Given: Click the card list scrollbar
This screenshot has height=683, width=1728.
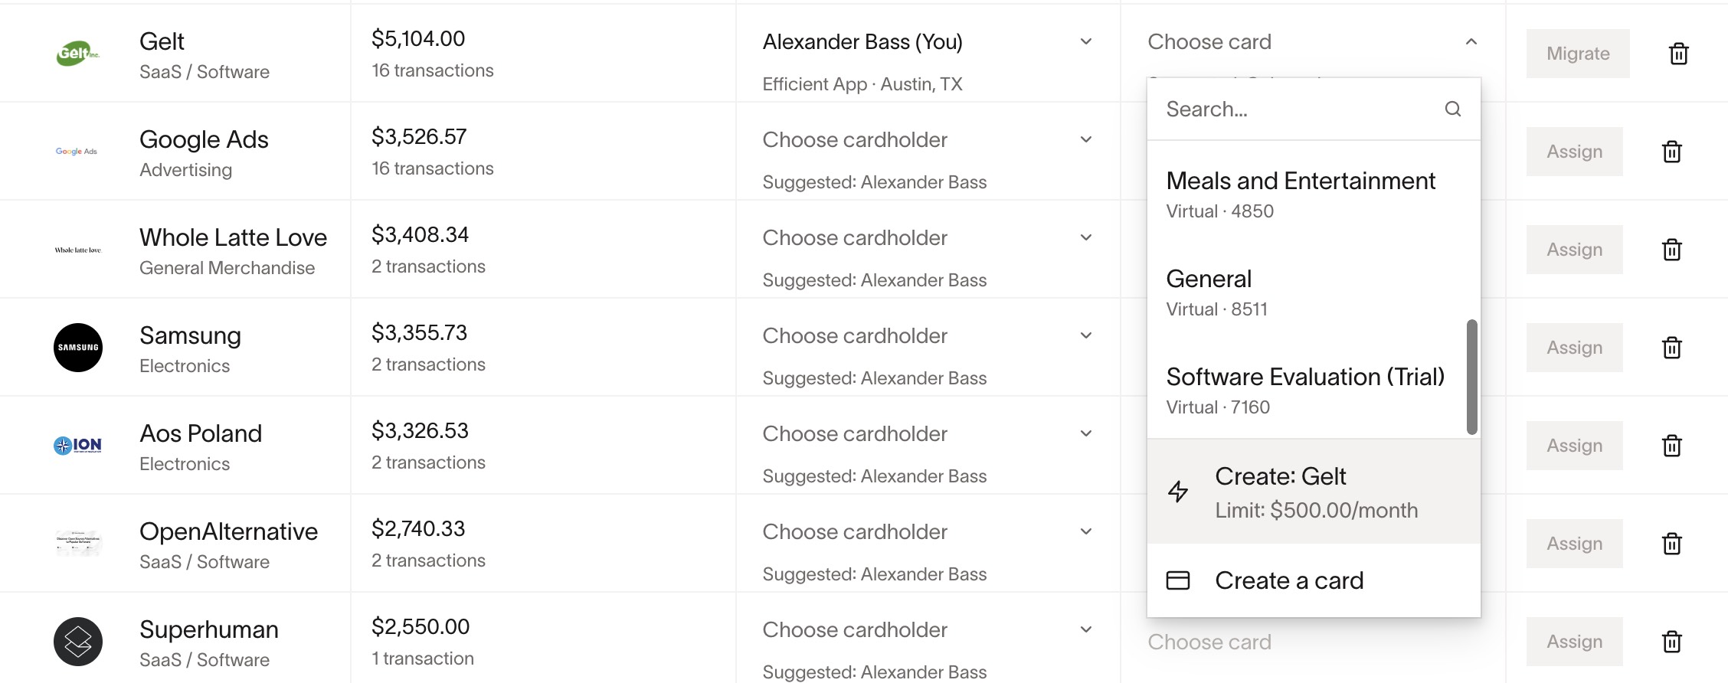Looking at the screenshot, I should tap(1471, 377).
